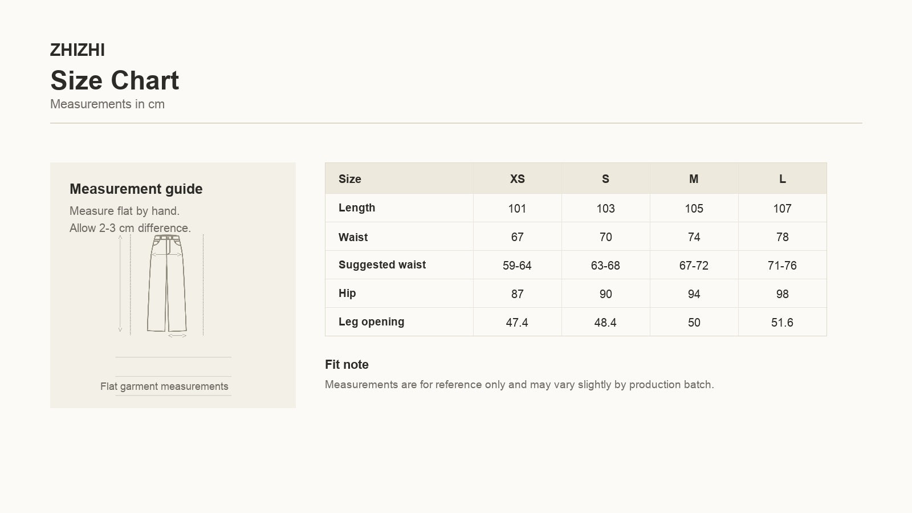Click the 51.6 leg opening value
The width and height of the screenshot is (912, 513).
(x=782, y=323)
